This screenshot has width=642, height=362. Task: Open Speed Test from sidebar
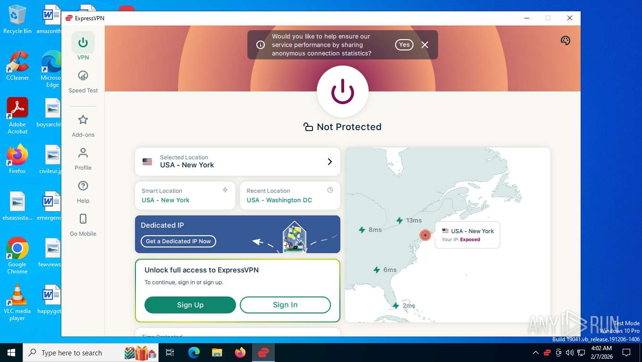click(x=83, y=82)
